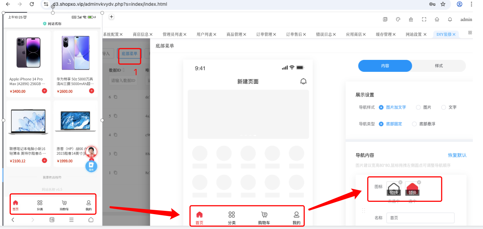483x229 pixels.
Task: Add the Apple iPhone 14 Pro to cart
Action: point(44,91)
